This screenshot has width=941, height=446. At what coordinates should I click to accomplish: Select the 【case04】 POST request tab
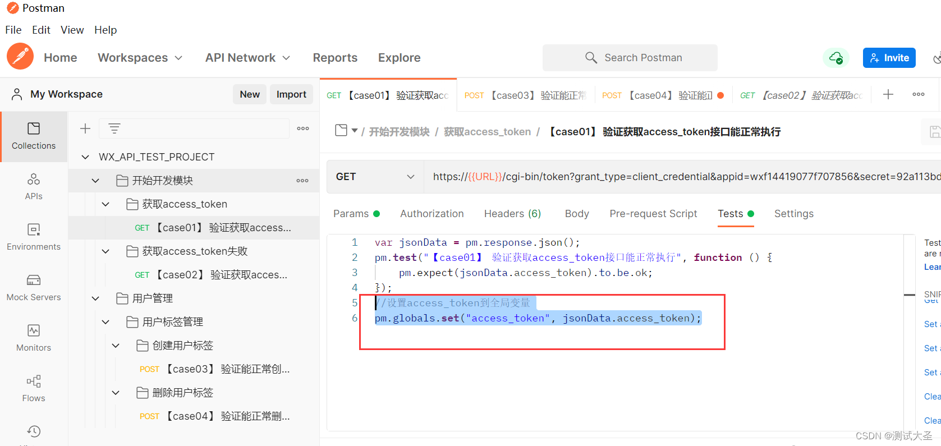pyautogui.click(x=663, y=95)
